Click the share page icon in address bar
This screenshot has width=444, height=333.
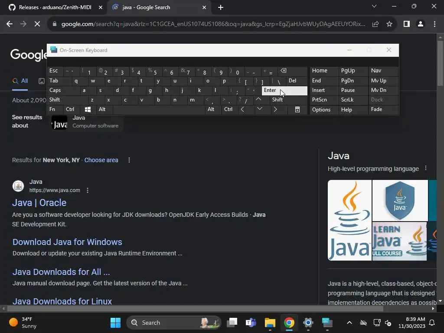tap(375, 24)
